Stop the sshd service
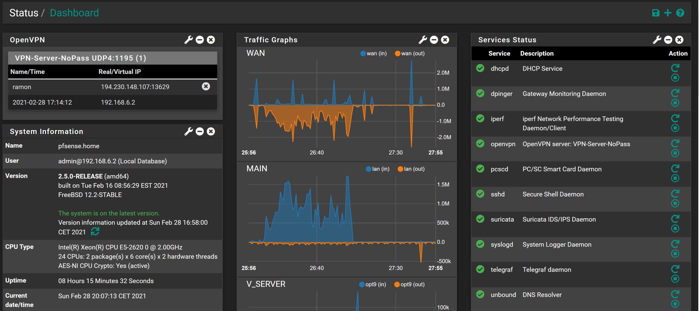Image resolution: width=699 pixels, height=311 pixels. click(x=675, y=203)
